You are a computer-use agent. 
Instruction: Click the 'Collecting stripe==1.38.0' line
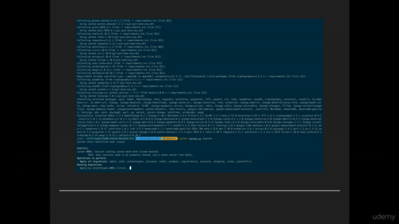tap(119, 57)
